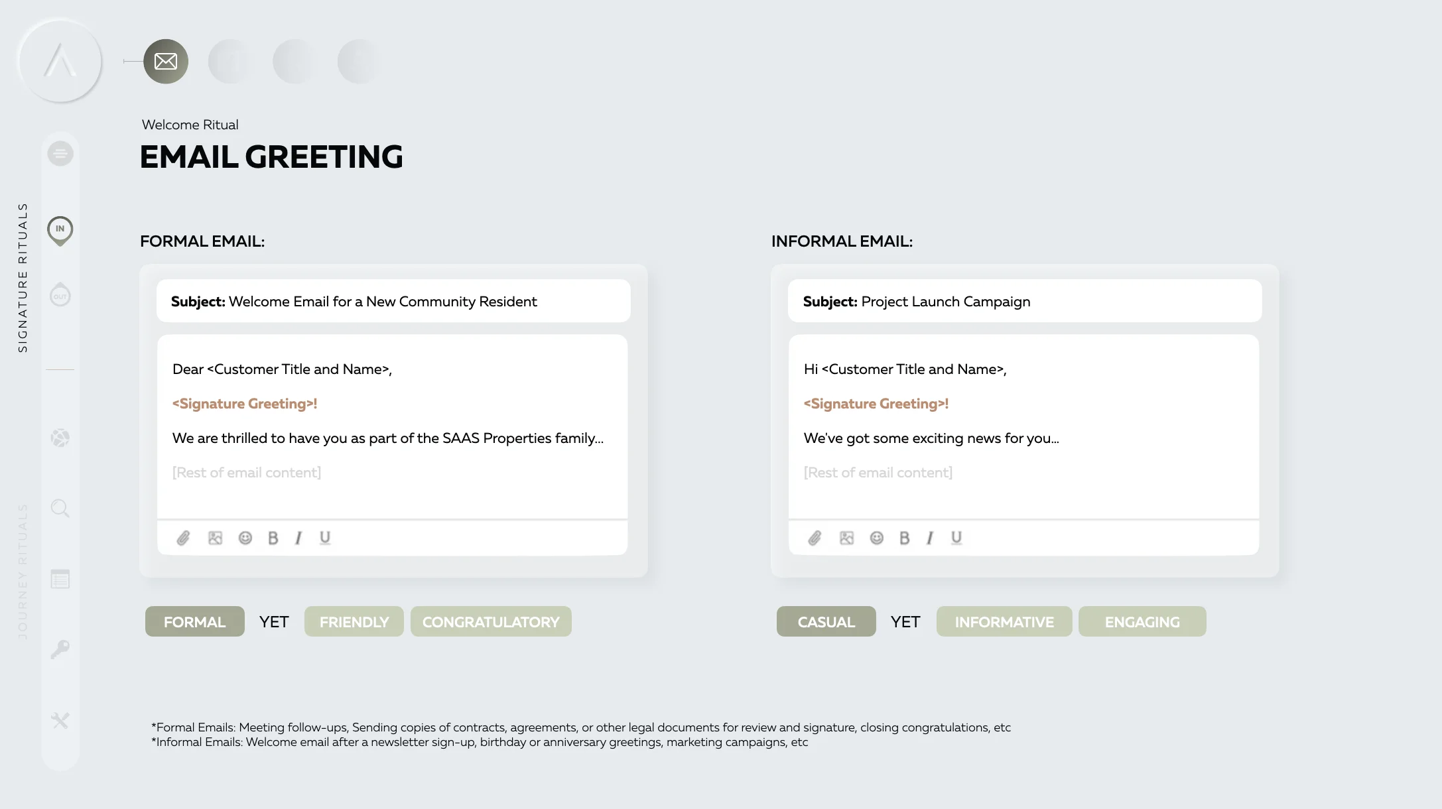The width and height of the screenshot is (1442, 809).
Task: Toggle bold in formal email editor
Action: [273, 538]
